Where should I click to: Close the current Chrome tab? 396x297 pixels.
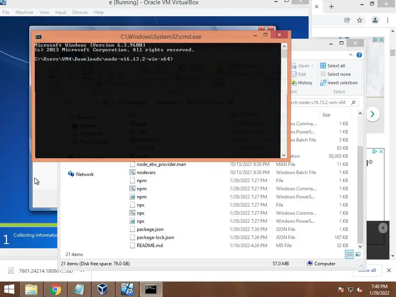click(x=317, y=7)
